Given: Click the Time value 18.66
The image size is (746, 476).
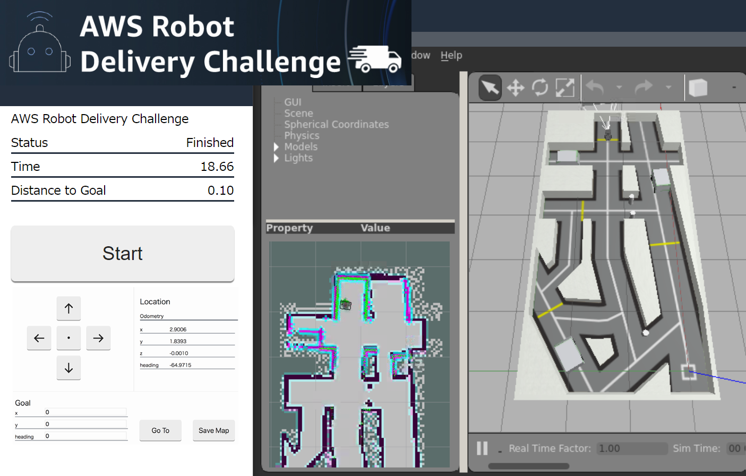Looking at the screenshot, I should [217, 167].
